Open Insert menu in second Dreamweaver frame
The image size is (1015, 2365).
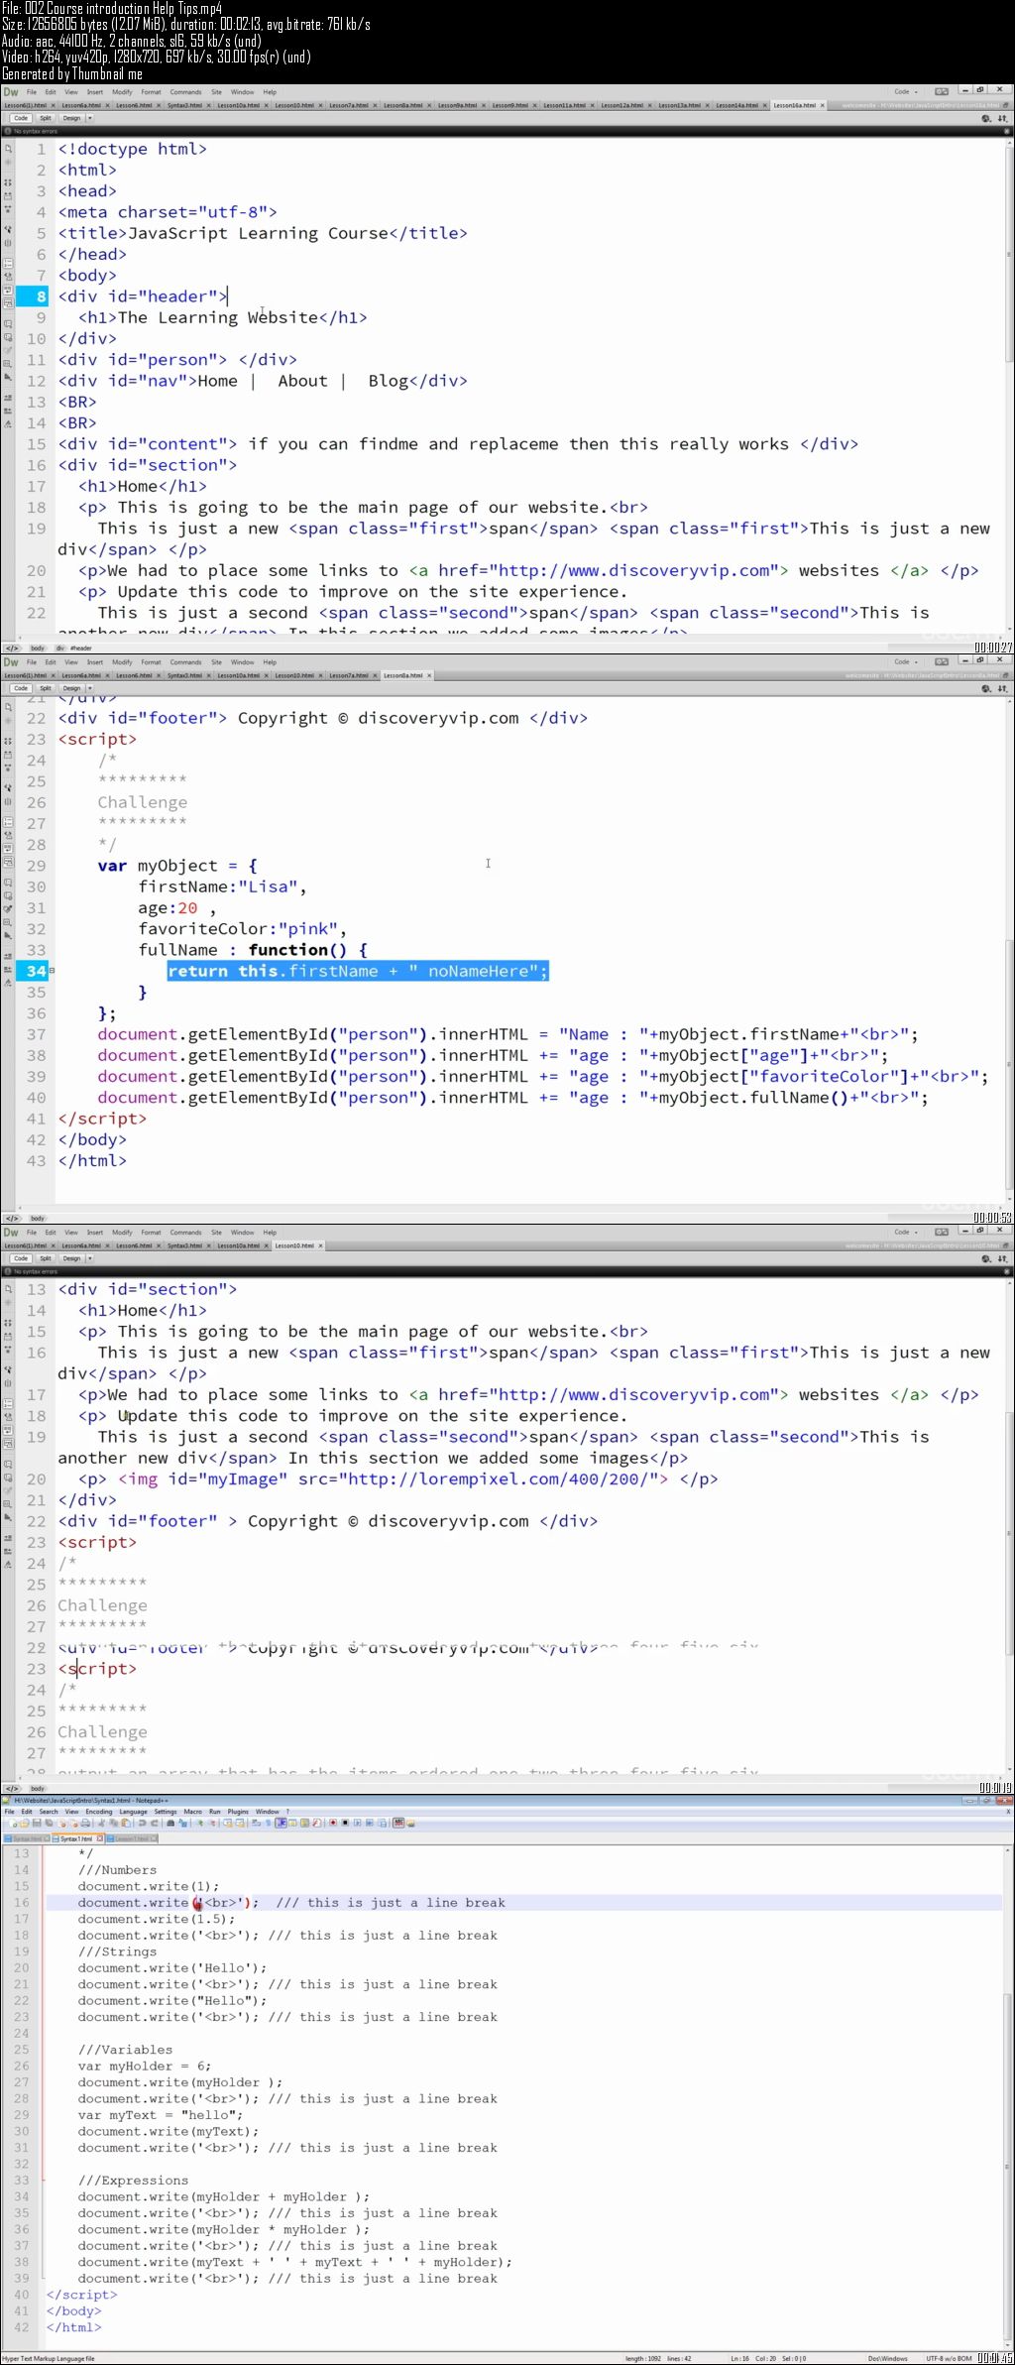coord(95,661)
